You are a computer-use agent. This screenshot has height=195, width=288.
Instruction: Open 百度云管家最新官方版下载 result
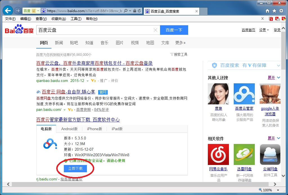click(x=78, y=120)
